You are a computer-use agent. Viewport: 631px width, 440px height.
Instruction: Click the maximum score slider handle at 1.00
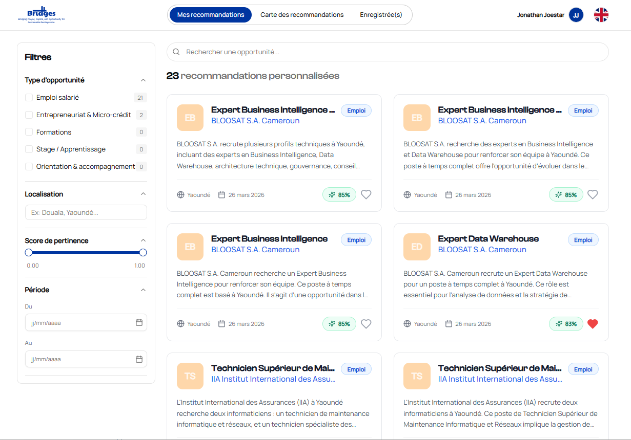click(x=143, y=252)
